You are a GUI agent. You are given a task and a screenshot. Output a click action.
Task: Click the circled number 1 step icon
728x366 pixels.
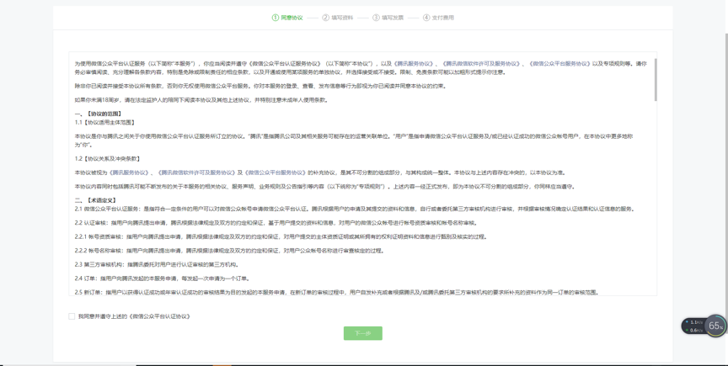pyautogui.click(x=276, y=18)
